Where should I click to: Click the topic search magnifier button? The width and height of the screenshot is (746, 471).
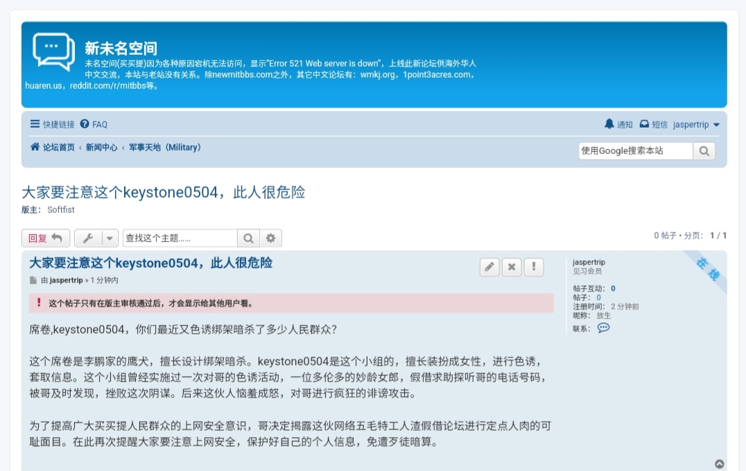tap(248, 238)
